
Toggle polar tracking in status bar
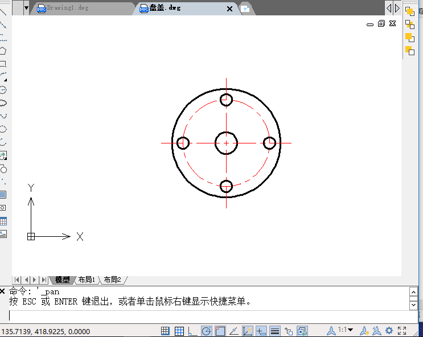click(206, 331)
